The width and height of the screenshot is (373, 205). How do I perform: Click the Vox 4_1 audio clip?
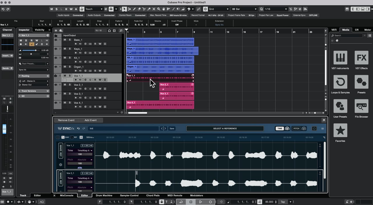tap(160, 105)
